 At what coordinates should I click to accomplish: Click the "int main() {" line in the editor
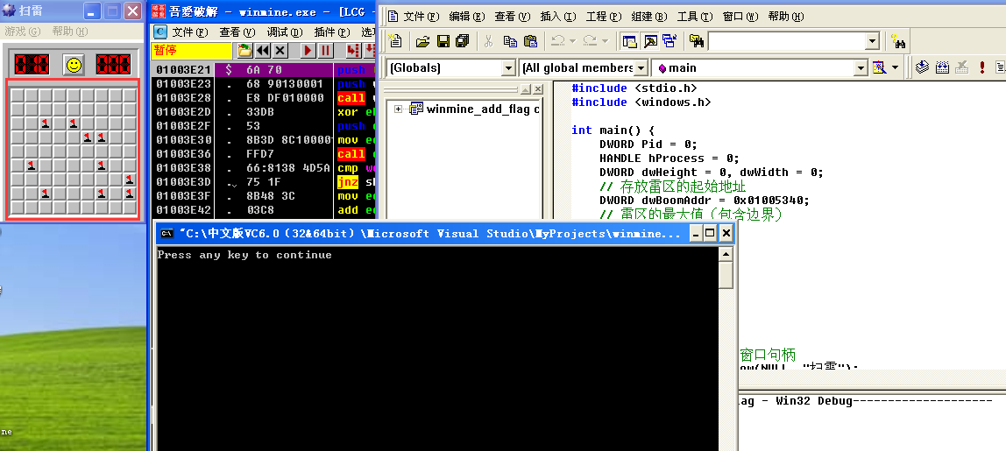coord(613,130)
